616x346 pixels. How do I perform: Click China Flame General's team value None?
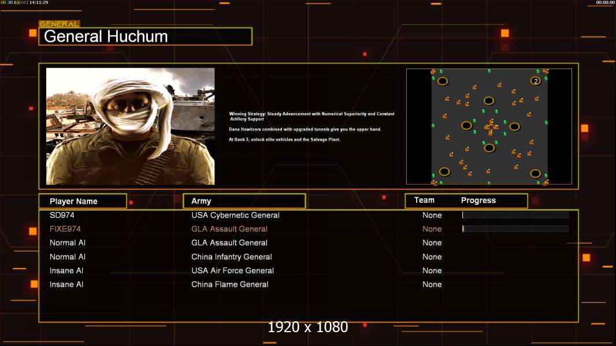coord(432,284)
